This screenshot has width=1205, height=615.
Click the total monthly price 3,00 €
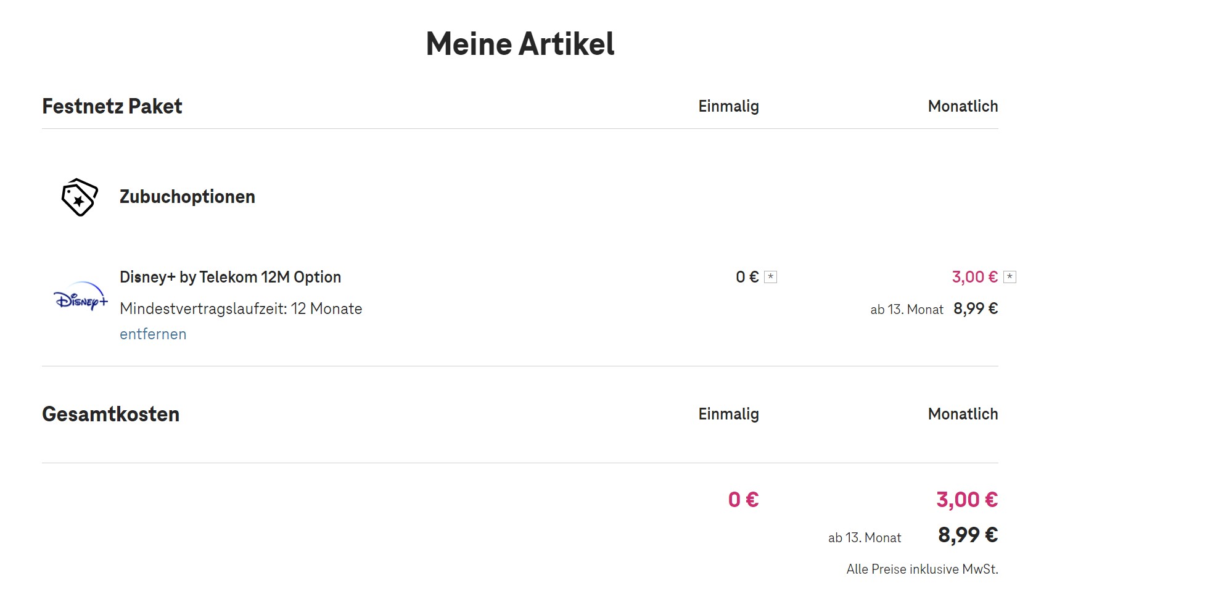point(967,500)
